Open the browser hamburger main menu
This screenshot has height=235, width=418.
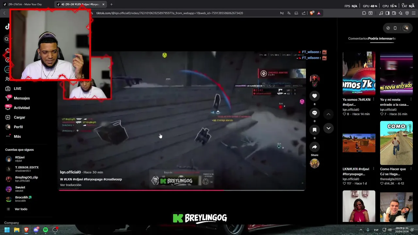[x=413, y=13]
